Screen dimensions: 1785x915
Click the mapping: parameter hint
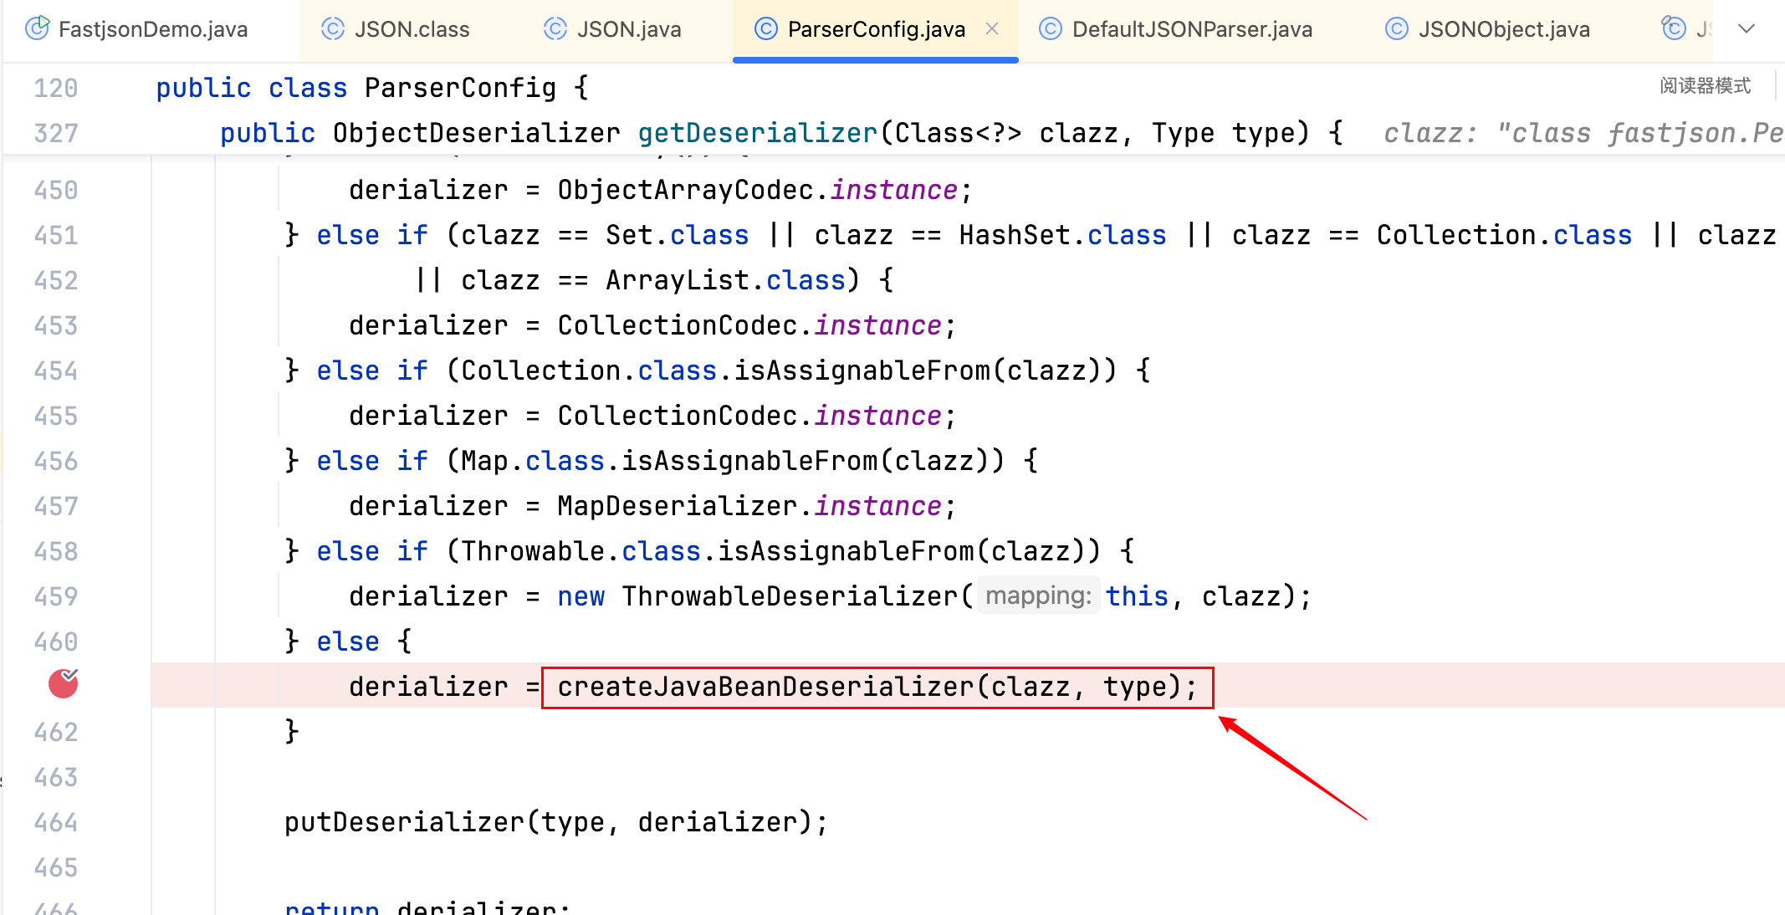point(1037,596)
